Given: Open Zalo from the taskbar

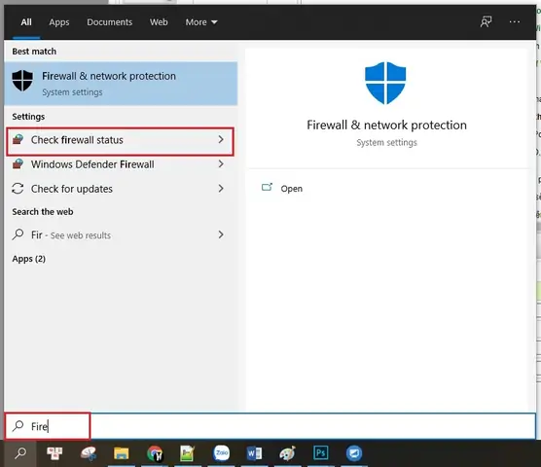Looking at the screenshot, I should click(221, 452).
